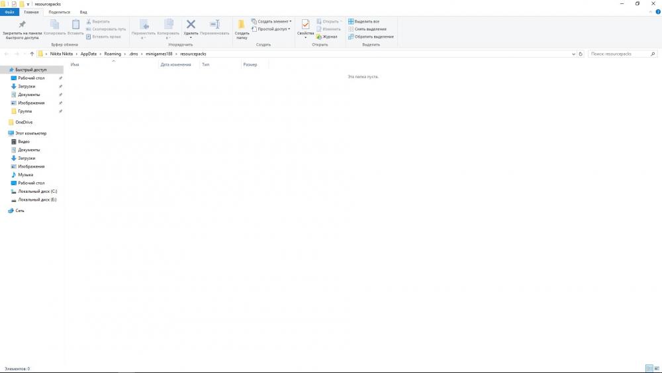This screenshot has height=373, width=662.
Task: Switch to large icons view in status bar
Action: coord(657,368)
